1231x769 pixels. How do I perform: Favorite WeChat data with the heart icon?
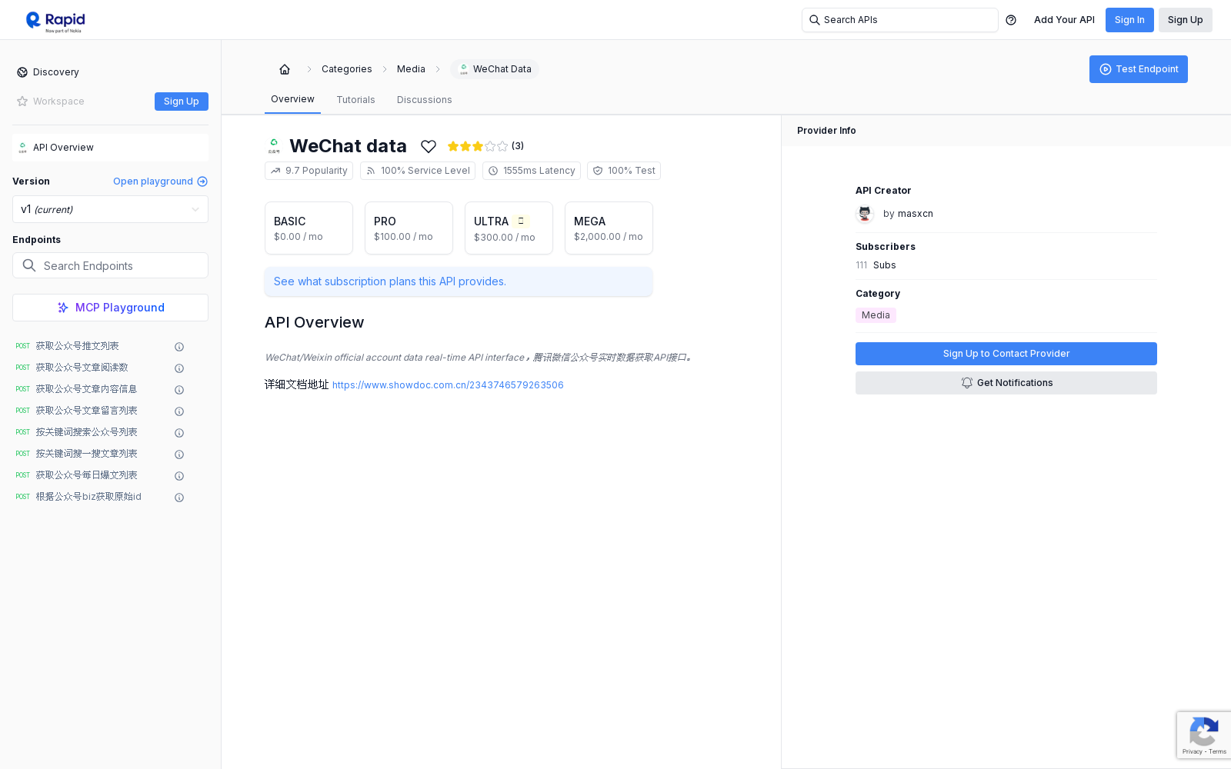point(429,146)
